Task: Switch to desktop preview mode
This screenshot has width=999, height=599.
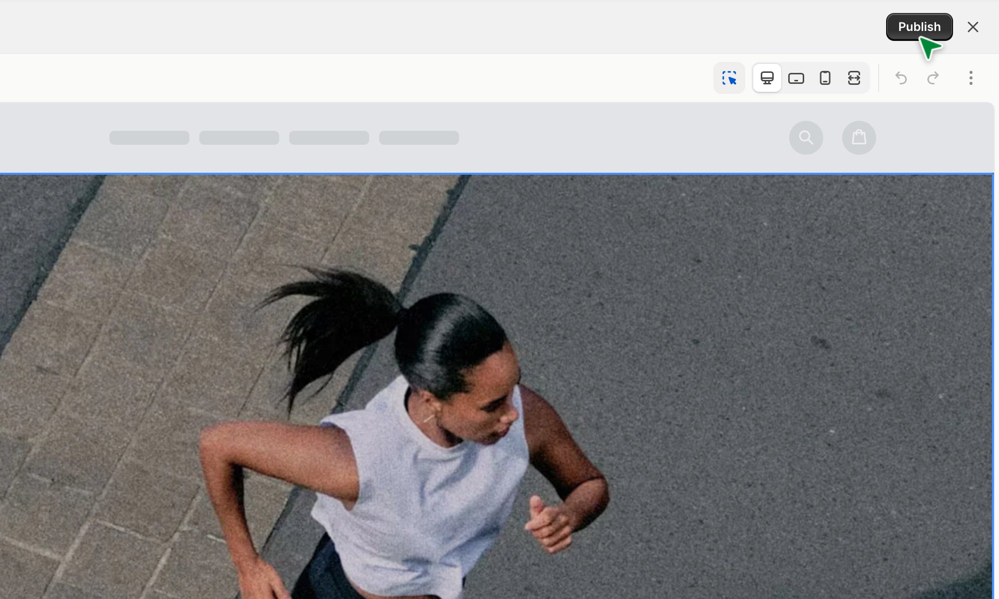Action: coord(767,78)
